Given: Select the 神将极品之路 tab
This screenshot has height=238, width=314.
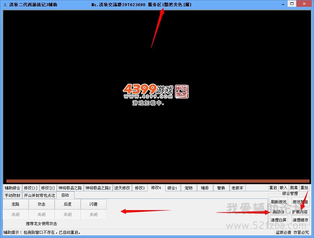Looking at the screenshot, I should tap(70, 188).
